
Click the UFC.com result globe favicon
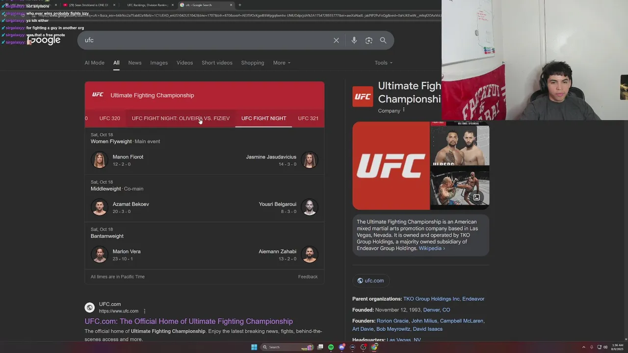click(x=89, y=307)
